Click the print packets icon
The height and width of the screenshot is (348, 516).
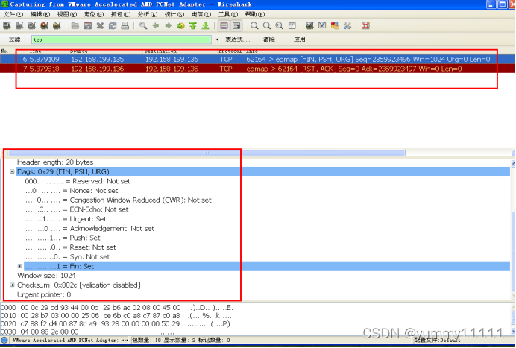(x=124, y=25)
